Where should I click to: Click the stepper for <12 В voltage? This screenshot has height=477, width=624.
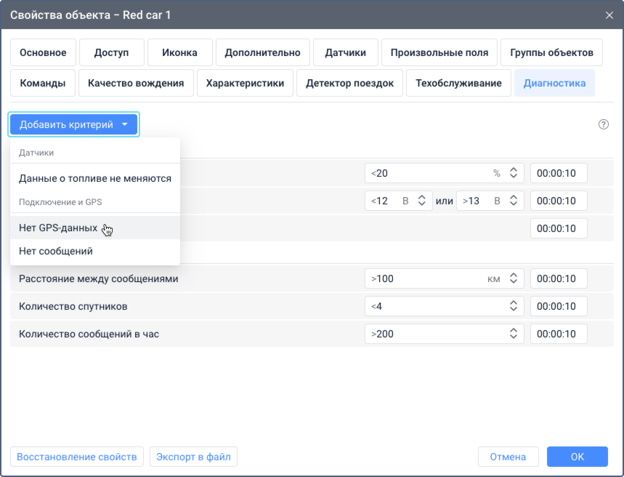point(422,201)
